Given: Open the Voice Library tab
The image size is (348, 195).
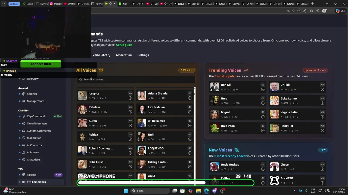Looking at the screenshot, I should pos(101,55).
